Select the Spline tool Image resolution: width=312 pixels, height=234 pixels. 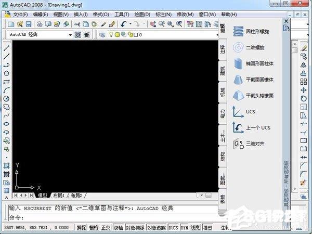tap(7, 115)
